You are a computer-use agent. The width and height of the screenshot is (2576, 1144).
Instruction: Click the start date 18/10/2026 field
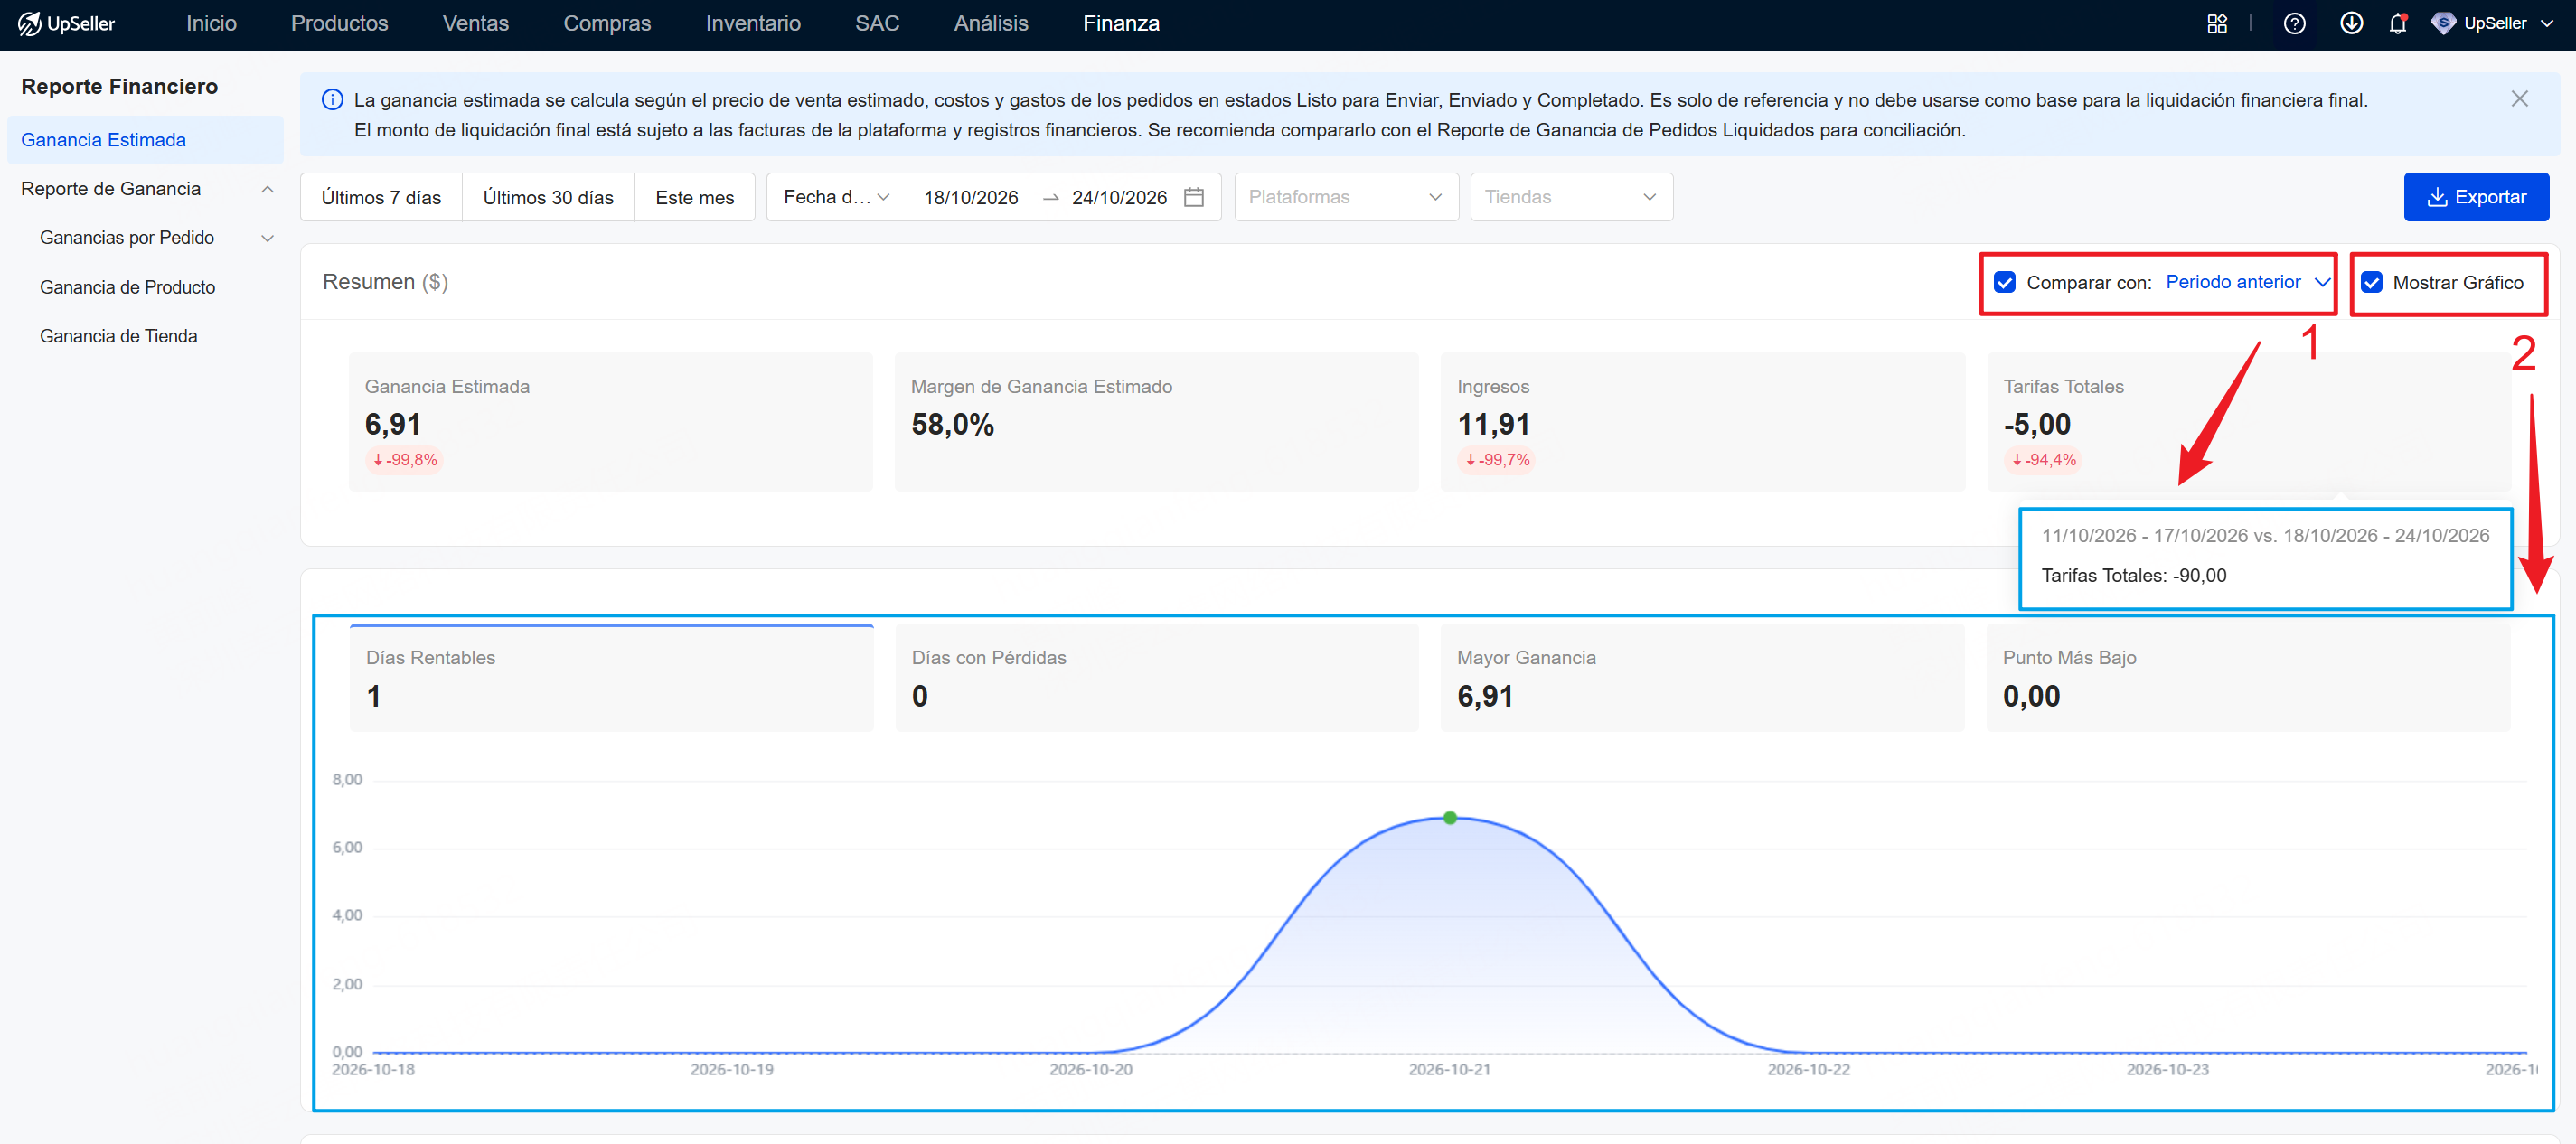point(970,197)
